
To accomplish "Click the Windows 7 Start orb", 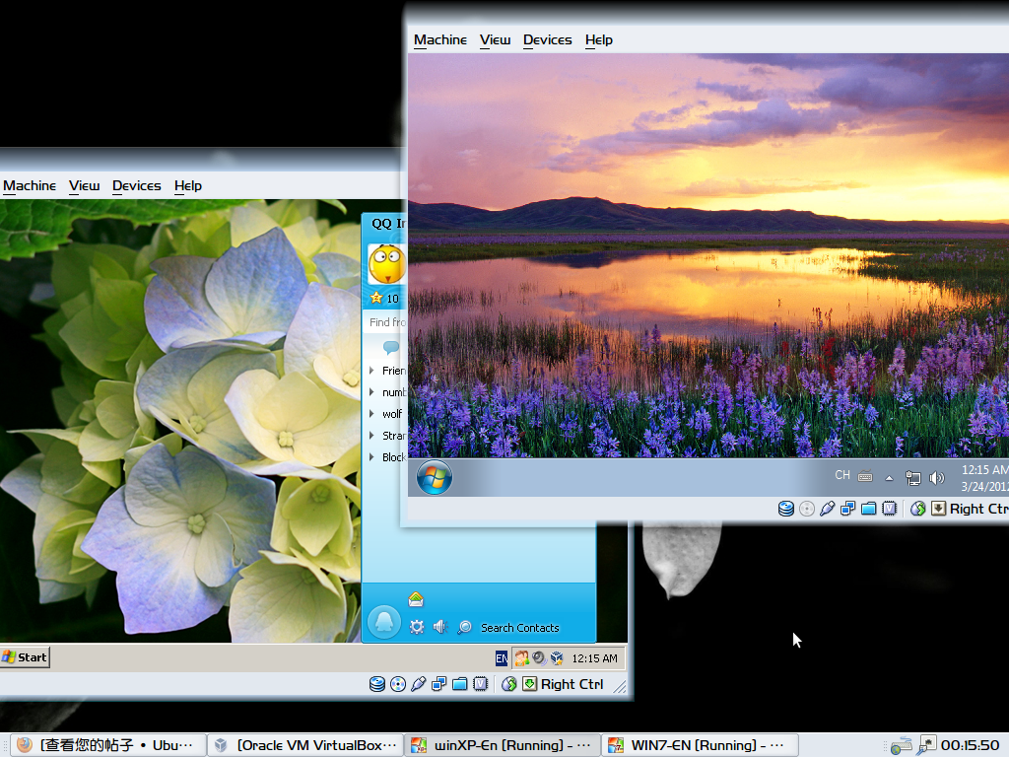I will [435, 478].
